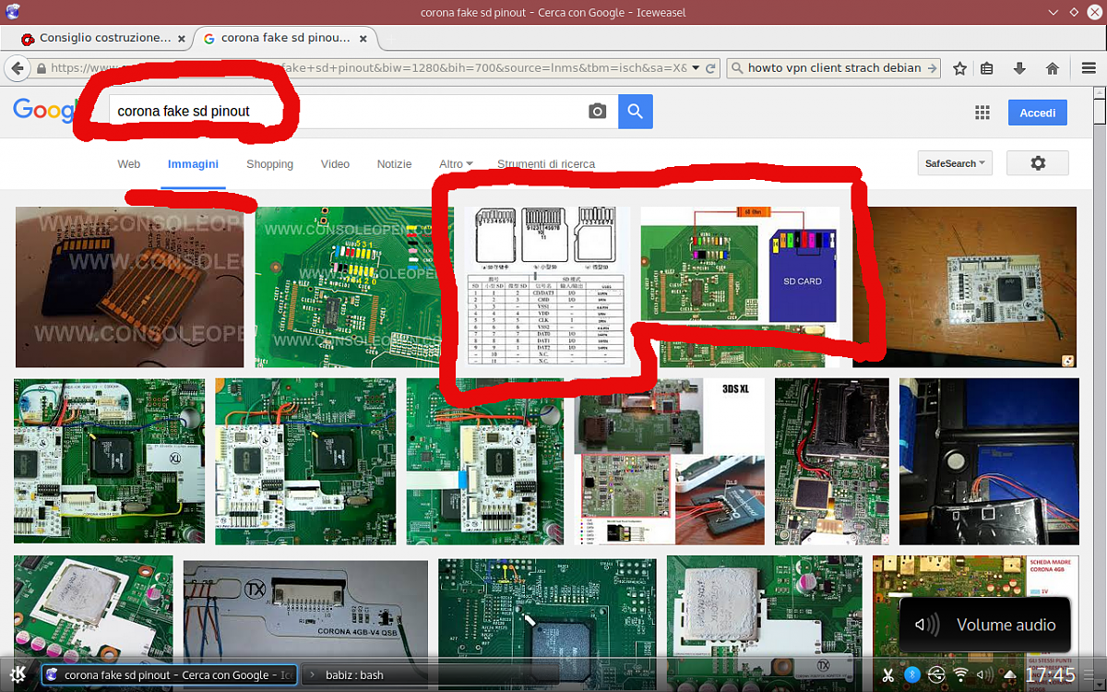Open the wireless network tray icon
The width and height of the screenshot is (1107, 692).
click(x=960, y=675)
